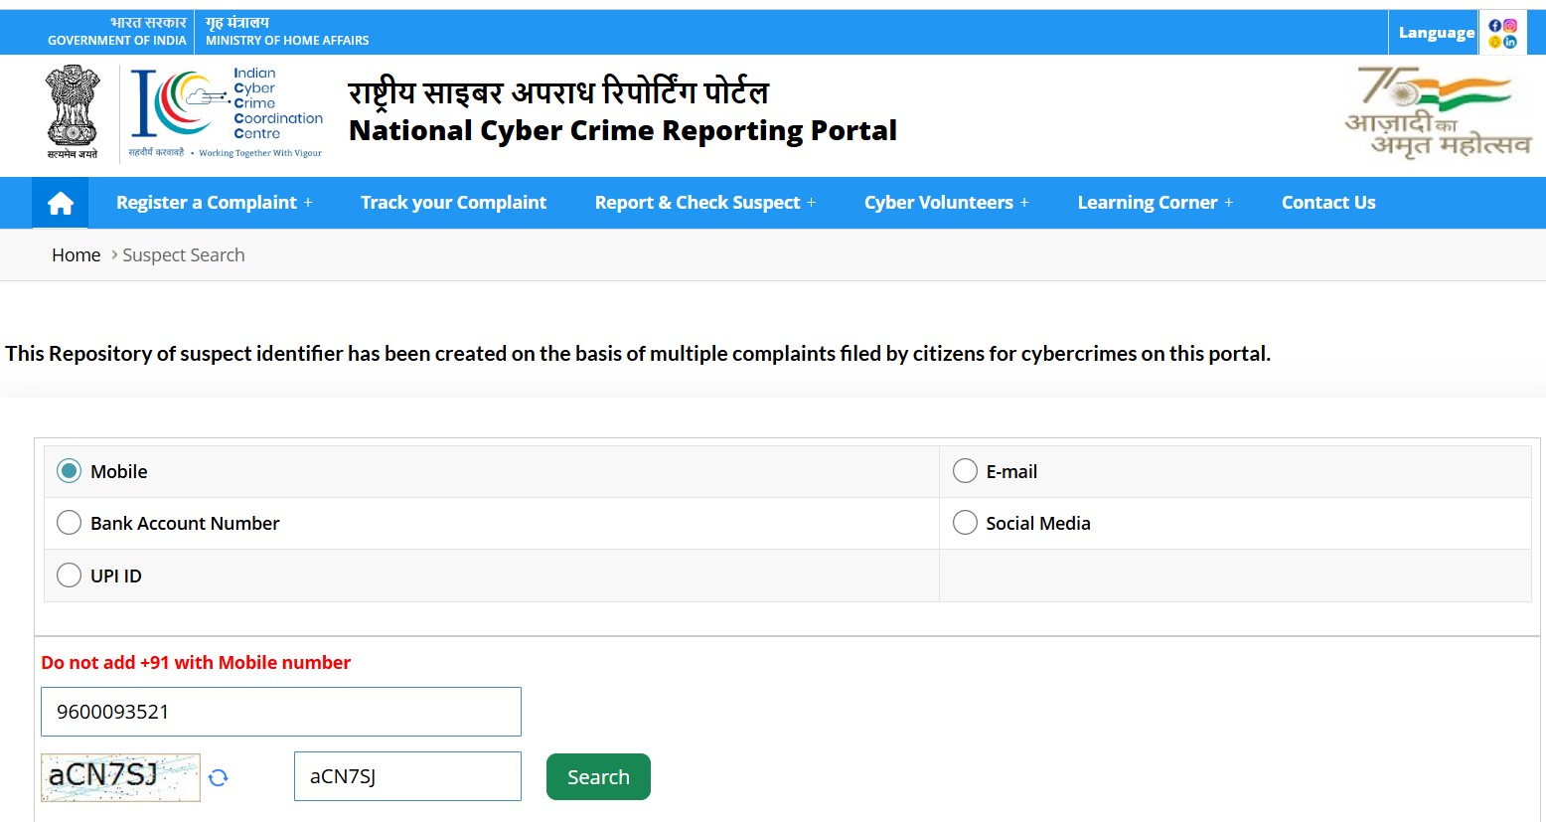
Task: Open the Facebook social icon
Action: [1495, 26]
